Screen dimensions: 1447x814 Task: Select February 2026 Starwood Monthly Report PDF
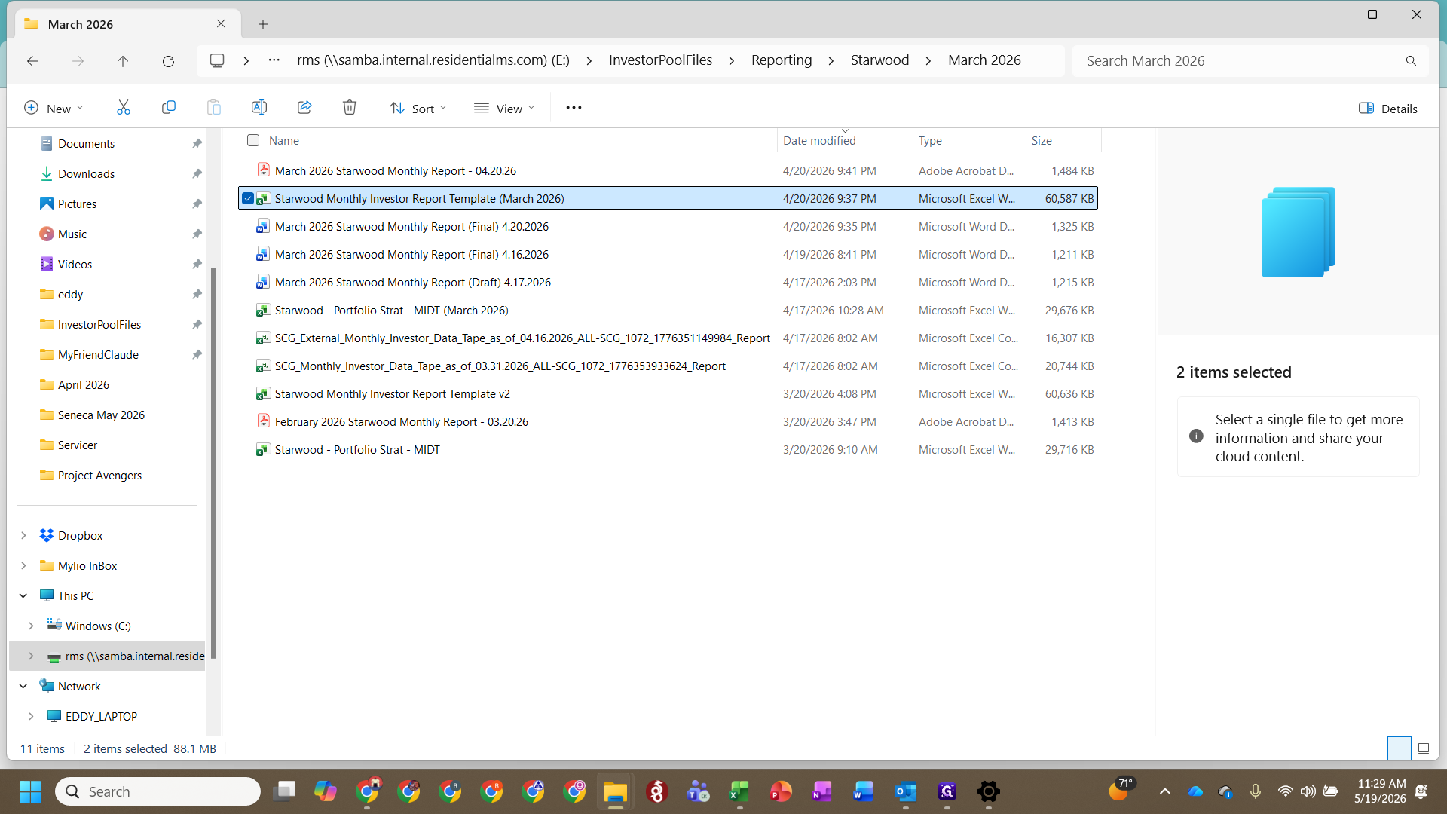[401, 421]
